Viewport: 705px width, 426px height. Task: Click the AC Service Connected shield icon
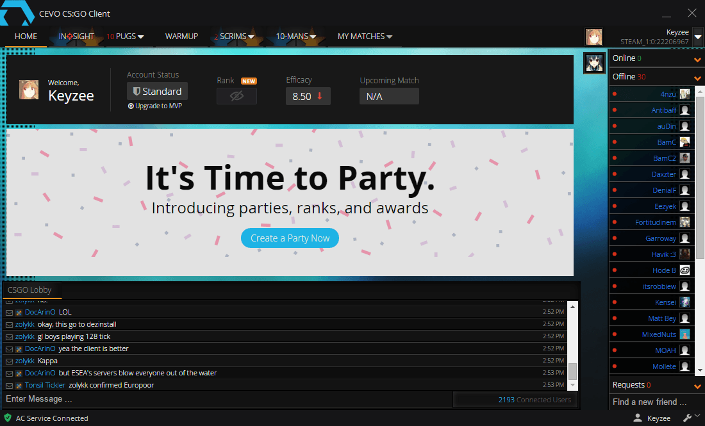8,418
